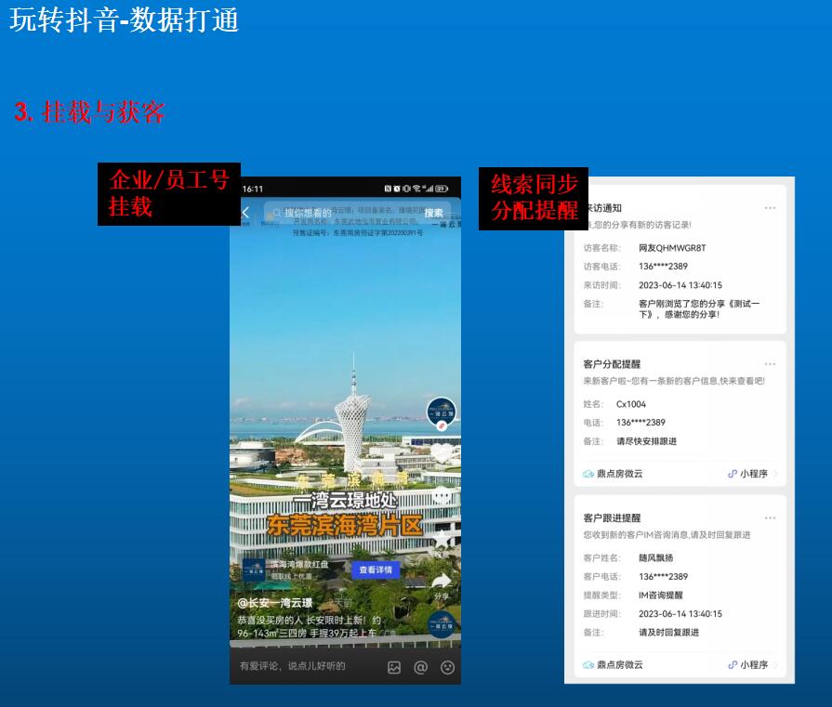Tap the share arrow icon labeled 分享
This screenshot has width=832, height=707.
tap(442, 583)
